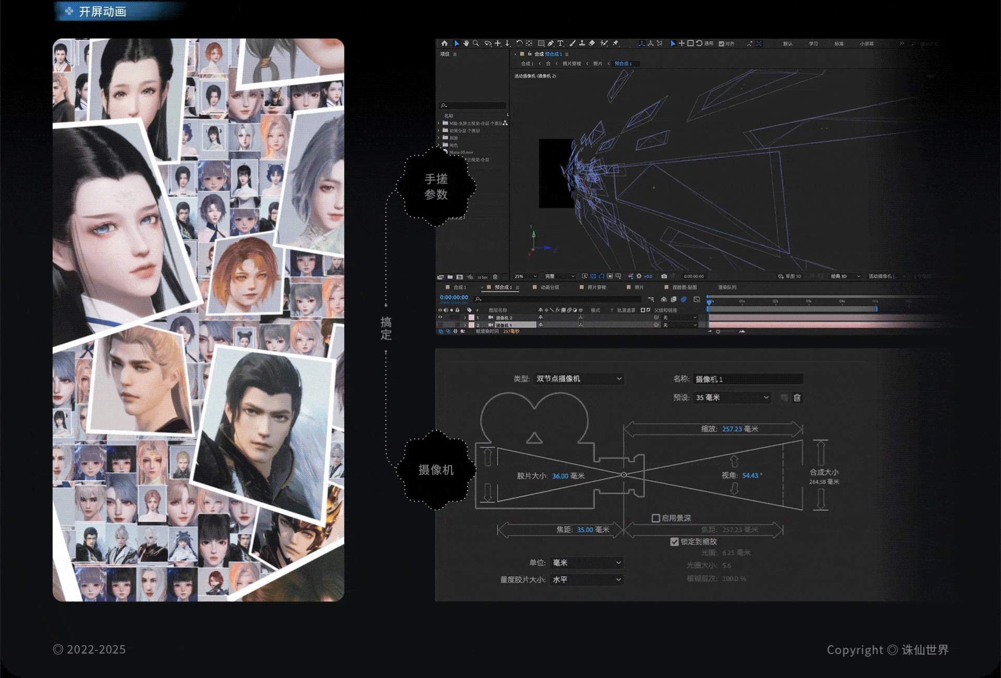This screenshot has width=1001, height=678.
Task: Enable the 启用景深 depth of field checkbox
Action: [656, 518]
